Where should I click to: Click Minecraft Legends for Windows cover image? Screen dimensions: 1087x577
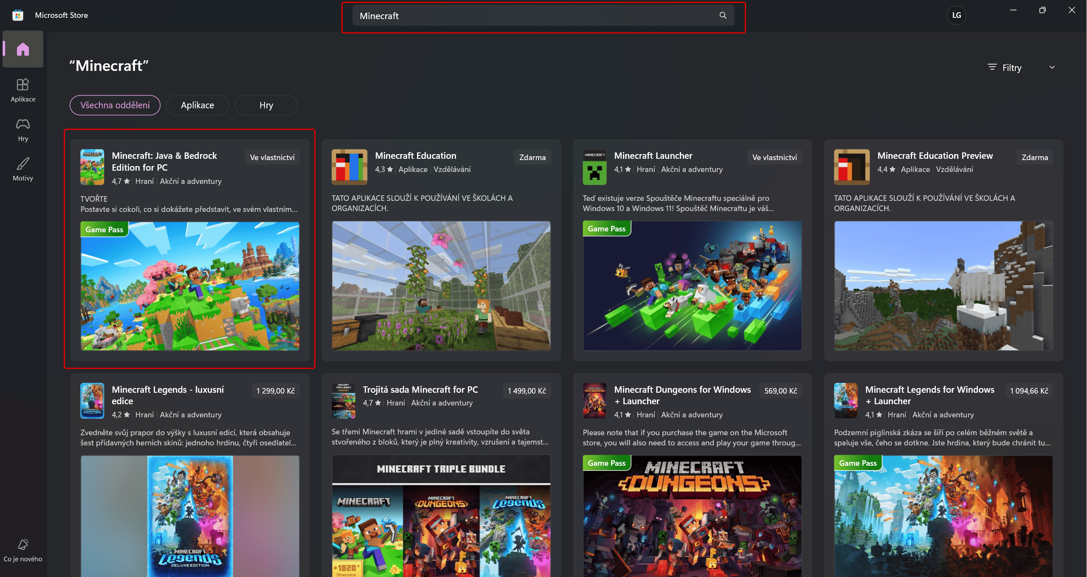coord(943,516)
